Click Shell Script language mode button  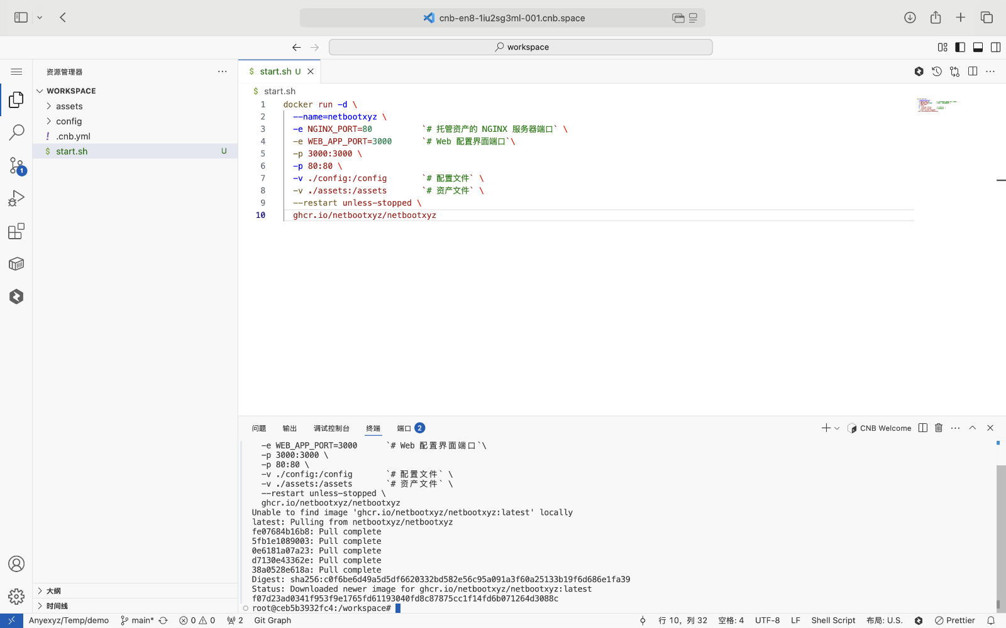coord(833,620)
